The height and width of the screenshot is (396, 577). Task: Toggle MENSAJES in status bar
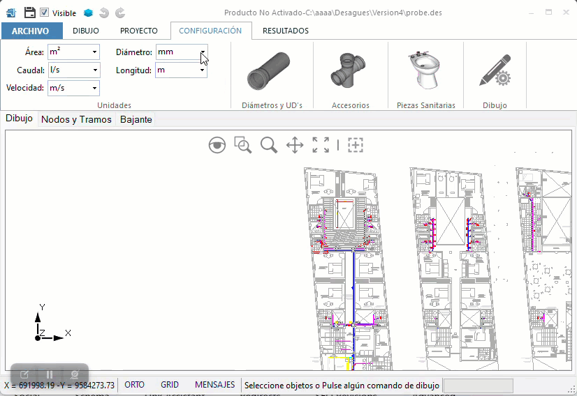click(215, 385)
